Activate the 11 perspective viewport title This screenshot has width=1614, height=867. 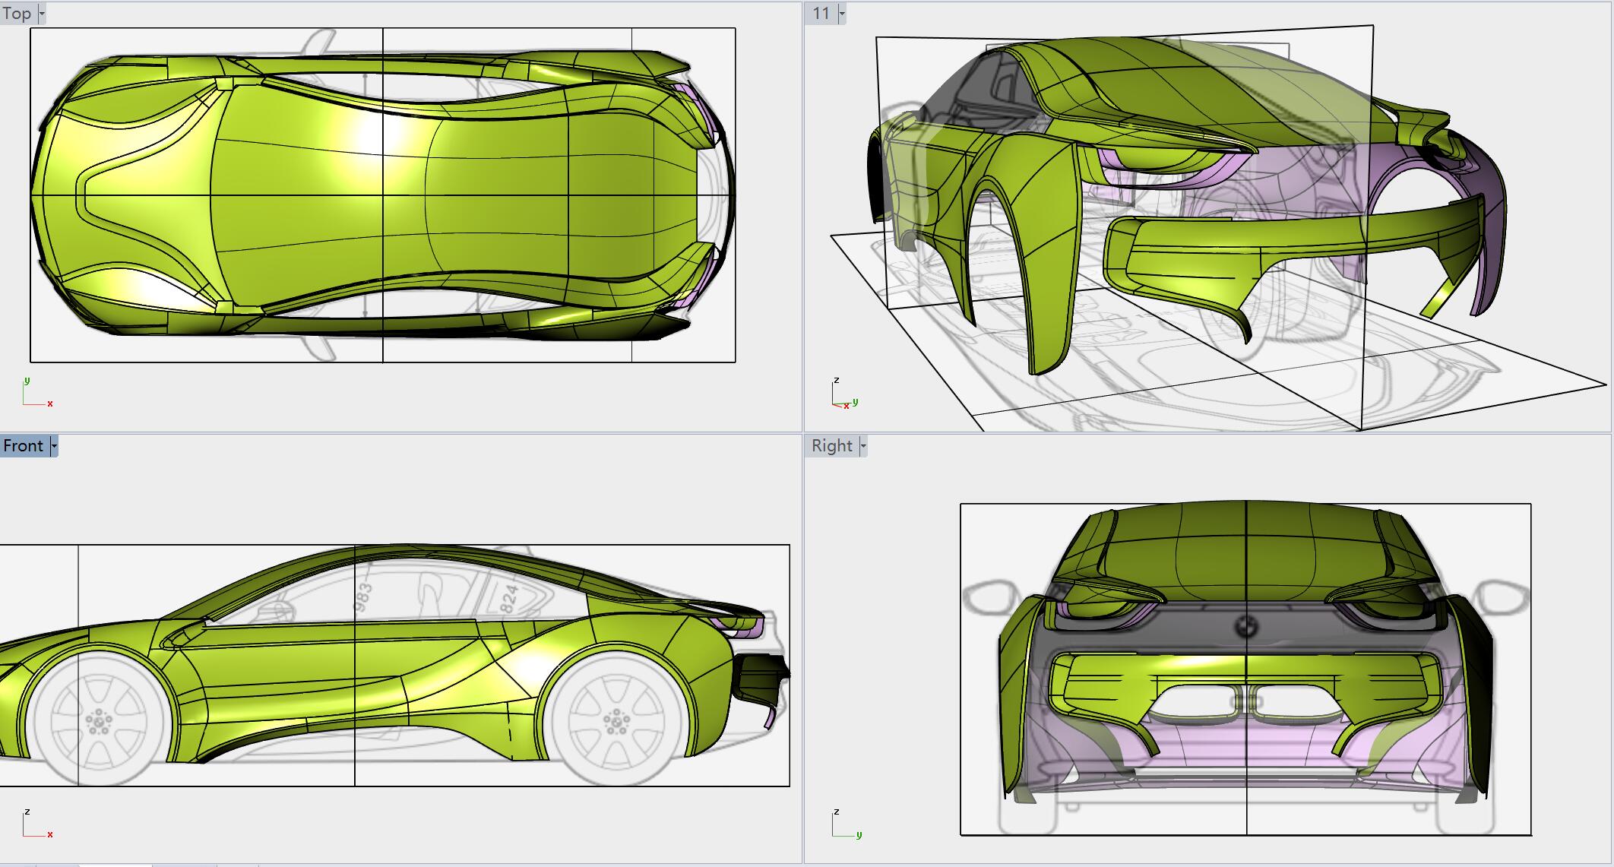tap(821, 14)
